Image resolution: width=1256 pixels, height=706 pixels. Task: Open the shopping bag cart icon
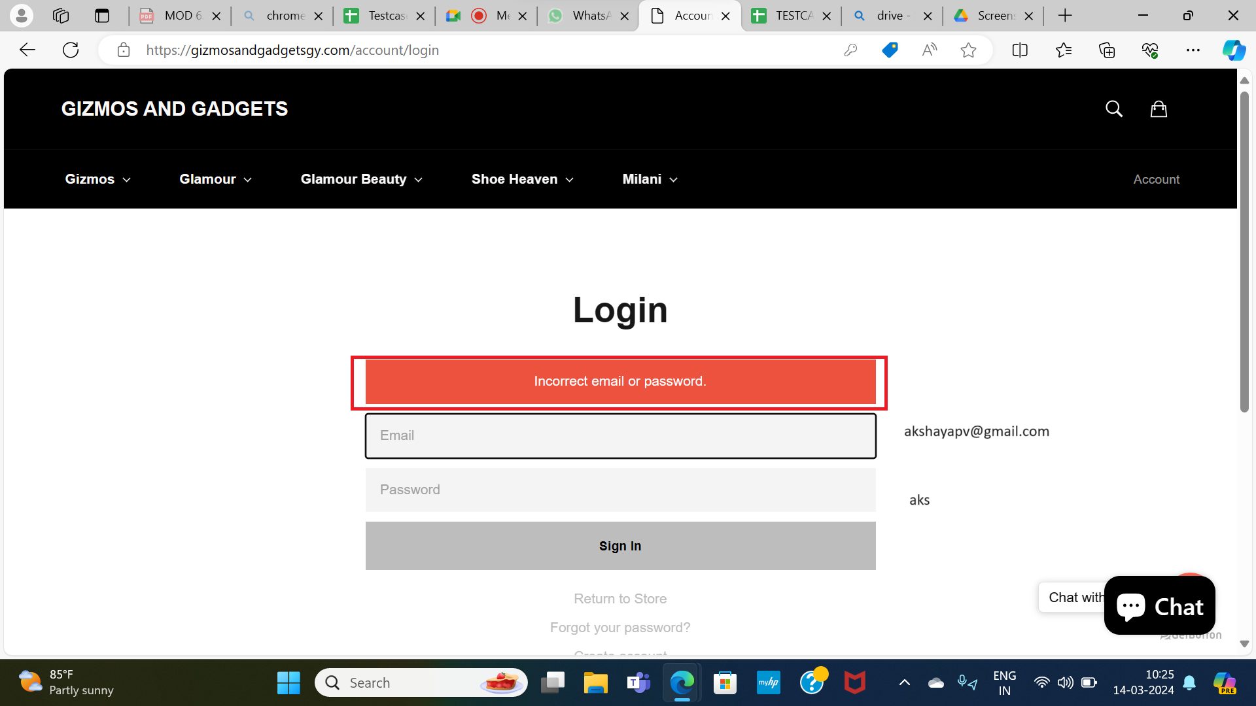1159,109
